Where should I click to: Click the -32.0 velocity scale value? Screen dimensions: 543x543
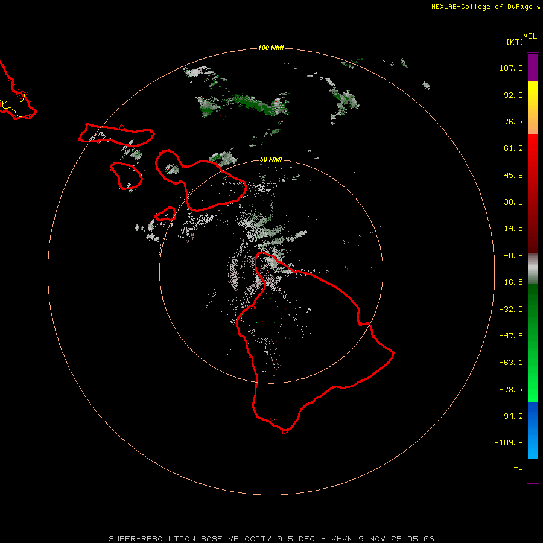511,310
